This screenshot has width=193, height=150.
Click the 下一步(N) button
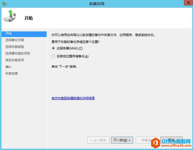[x=122, y=140]
